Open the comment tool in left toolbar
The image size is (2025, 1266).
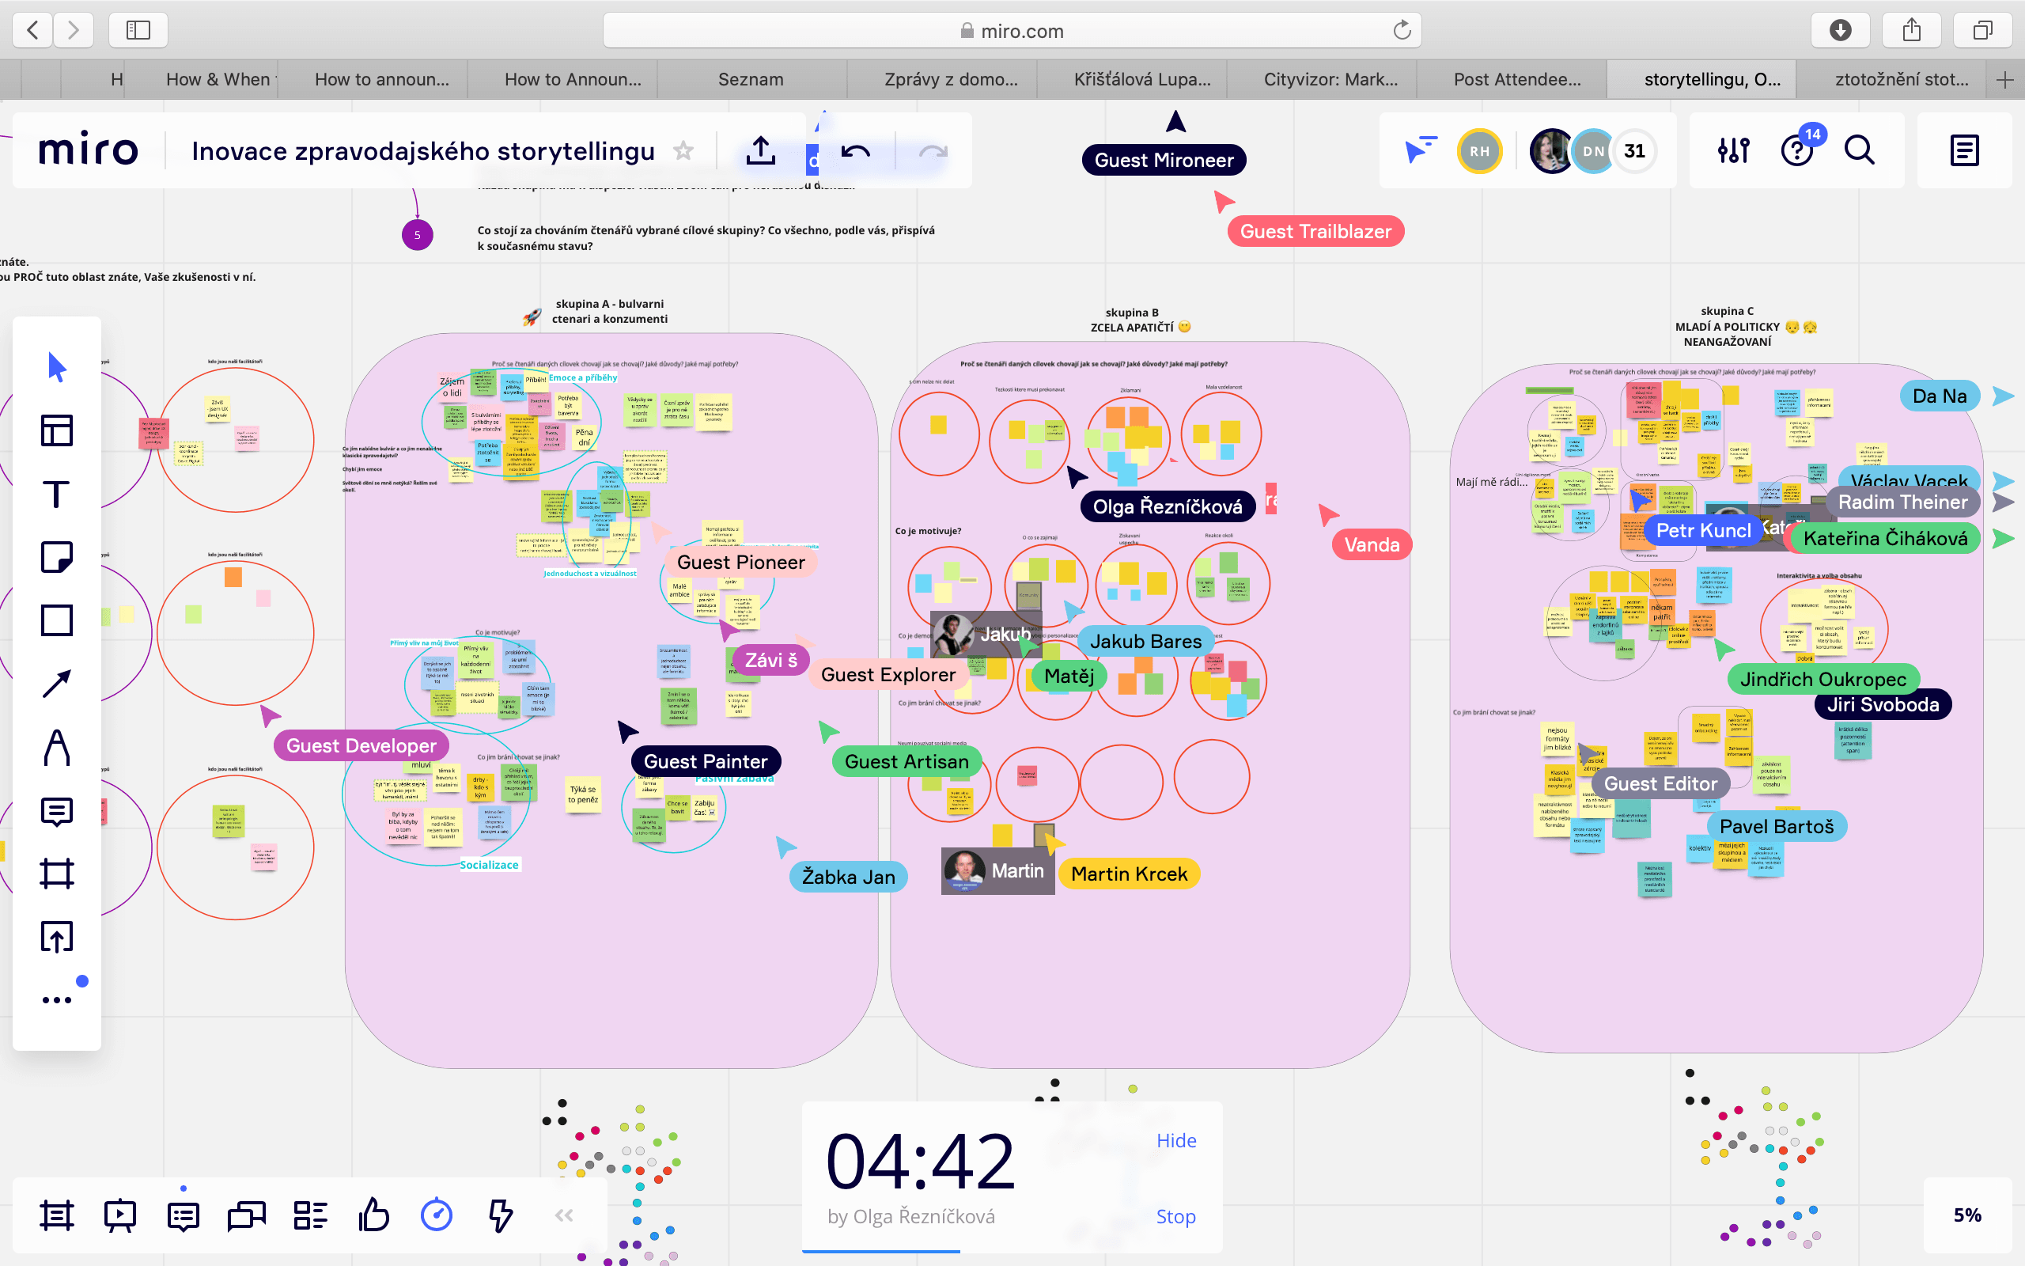point(56,810)
